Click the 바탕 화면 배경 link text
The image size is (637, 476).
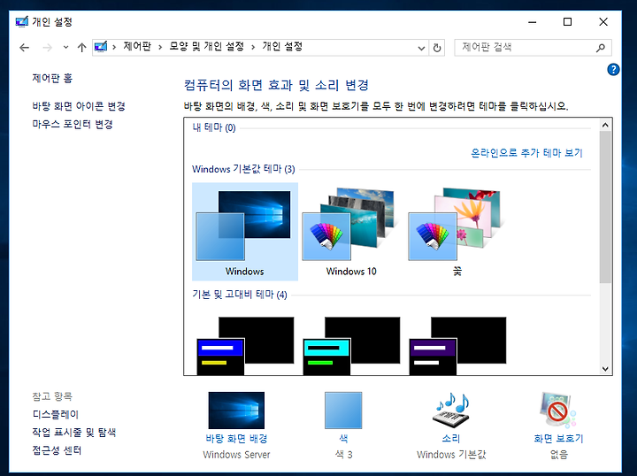pyautogui.click(x=236, y=439)
